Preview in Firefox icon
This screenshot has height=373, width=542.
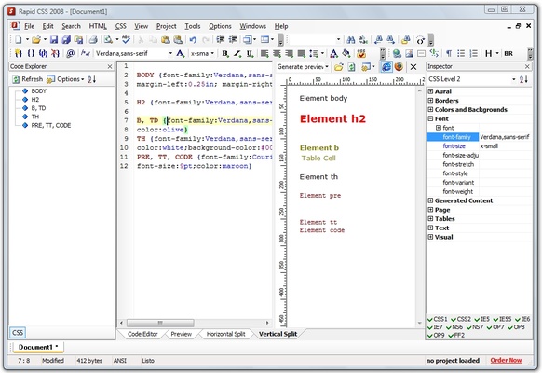click(399, 67)
